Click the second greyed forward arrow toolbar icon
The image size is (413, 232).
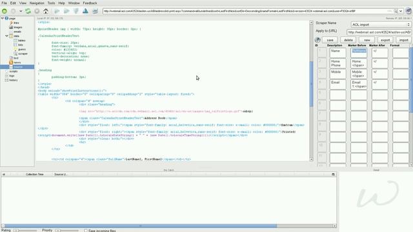tap(66, 11)
